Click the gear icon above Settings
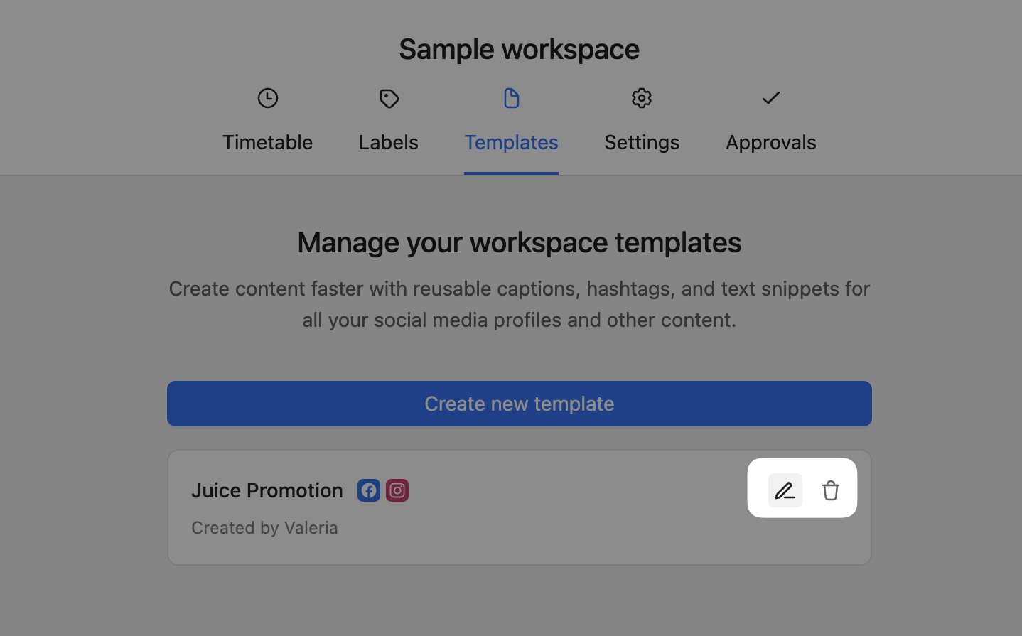1022x636 pixels. 642,98
